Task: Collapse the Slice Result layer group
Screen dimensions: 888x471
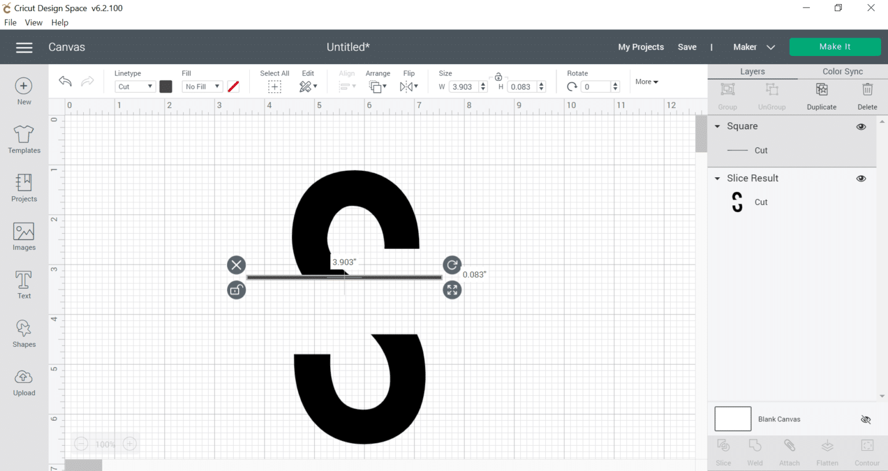Action: [717, 178]
